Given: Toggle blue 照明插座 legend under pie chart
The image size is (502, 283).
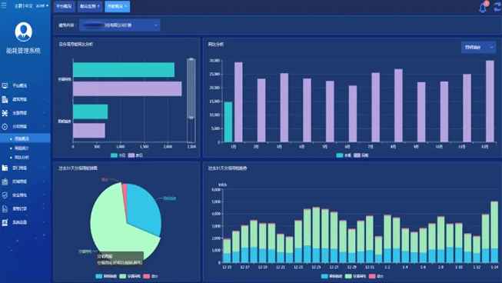Looking at the screenshot, I should [107, 276].
